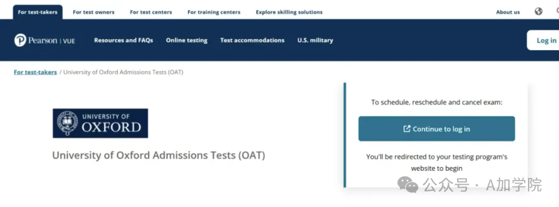Click the Continue to log in button
The width and height of the screenshot is (559, 207).
[437, 129]
